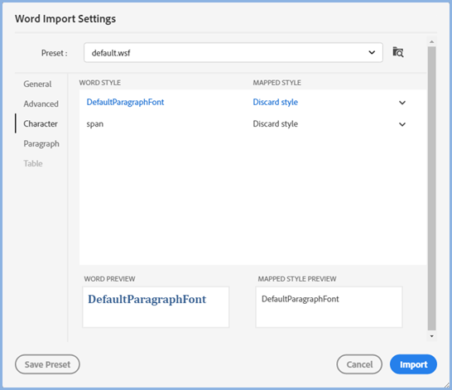Switch to the General tab
Image resolution: width=452 pixels, height=390 pixels.
tap(37, 84)
